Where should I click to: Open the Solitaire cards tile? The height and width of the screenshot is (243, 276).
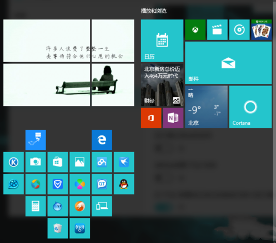(x=262, y=29)
